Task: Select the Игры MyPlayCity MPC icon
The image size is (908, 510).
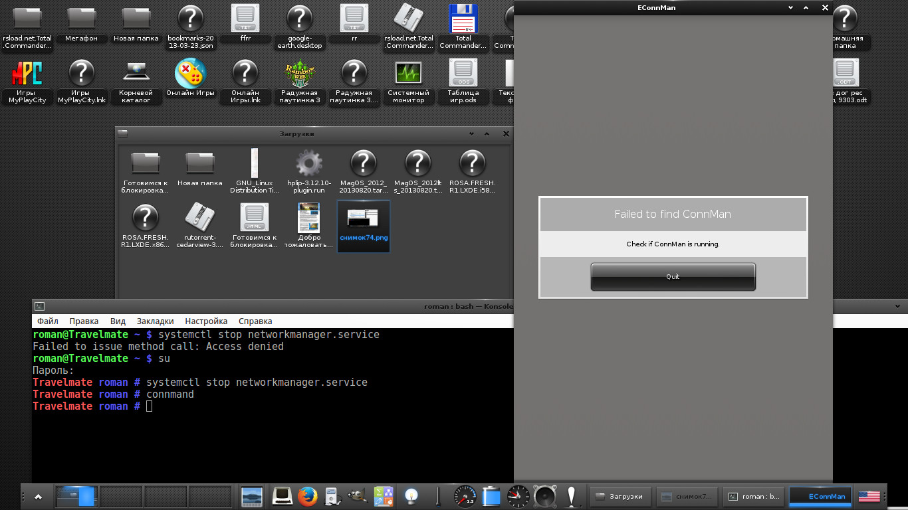Action: tap(27, 82)
